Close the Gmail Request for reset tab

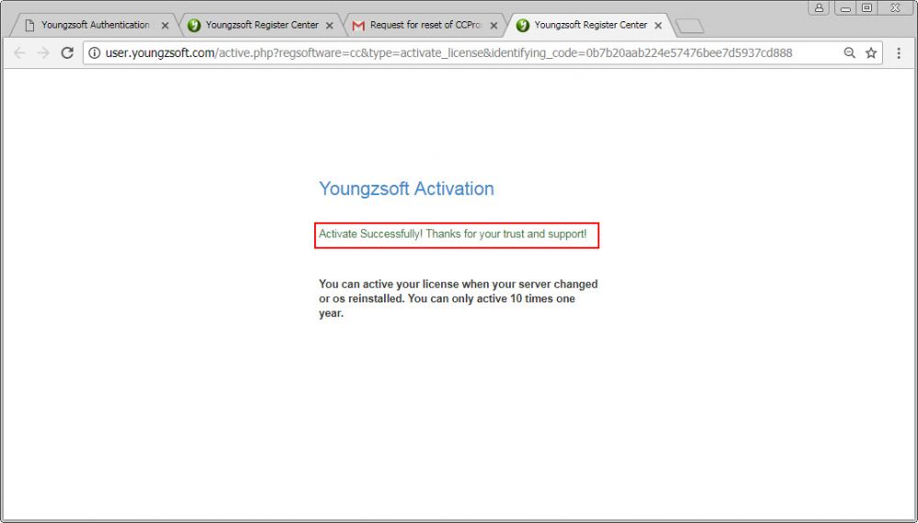[x=493, y=26]
